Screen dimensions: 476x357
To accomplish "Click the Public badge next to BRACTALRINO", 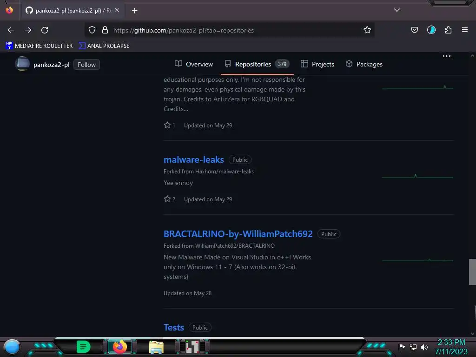I will pyautogui.click(x=329, y=234).
